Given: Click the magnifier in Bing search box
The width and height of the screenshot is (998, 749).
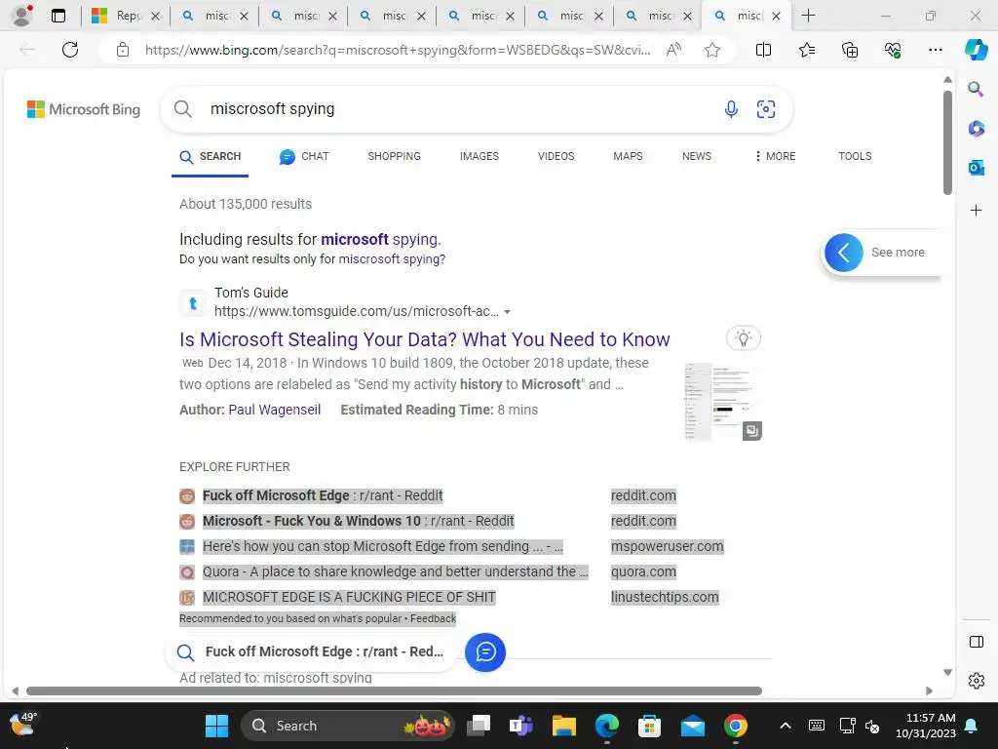Looking at the screenshot, I should coord(182,109).
